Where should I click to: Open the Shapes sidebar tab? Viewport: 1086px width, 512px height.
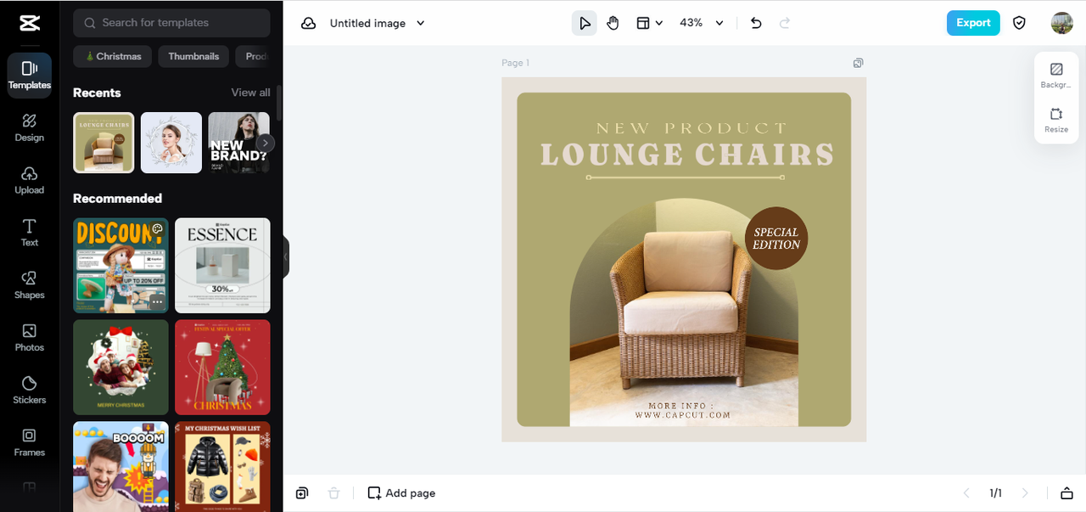[29, 285]
